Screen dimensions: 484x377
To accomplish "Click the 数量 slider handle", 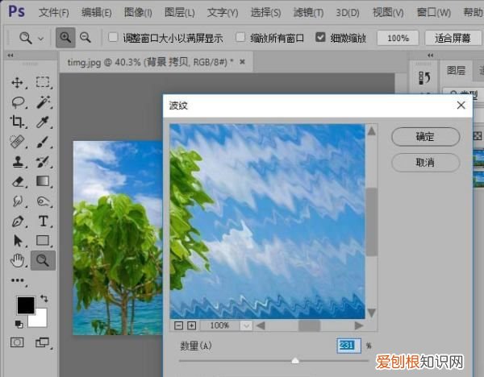I will [x=295, y=360].
